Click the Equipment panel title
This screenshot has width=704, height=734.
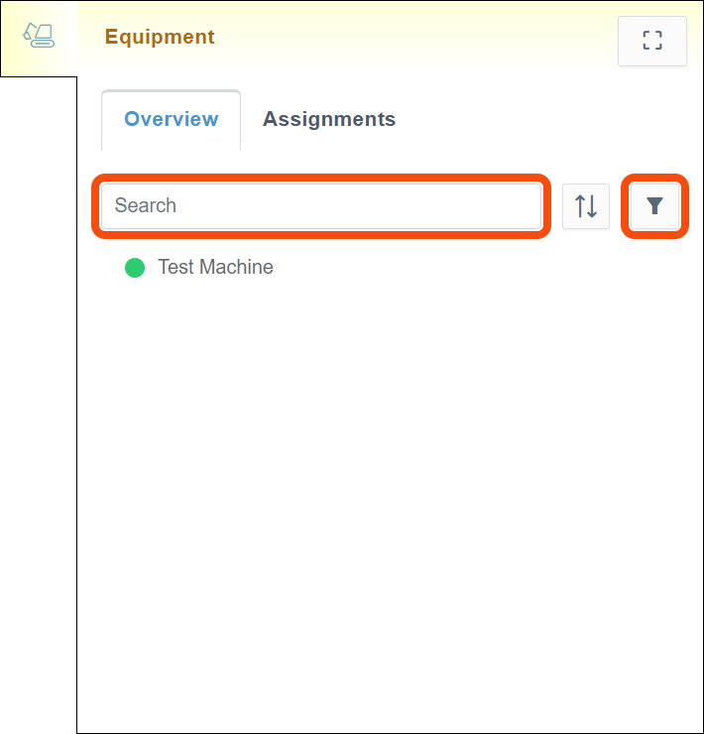point(160,38)
